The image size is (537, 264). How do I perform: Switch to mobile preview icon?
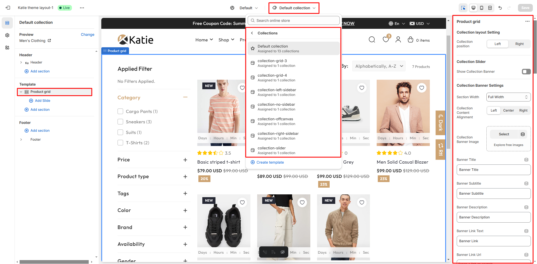pos(482,8)
